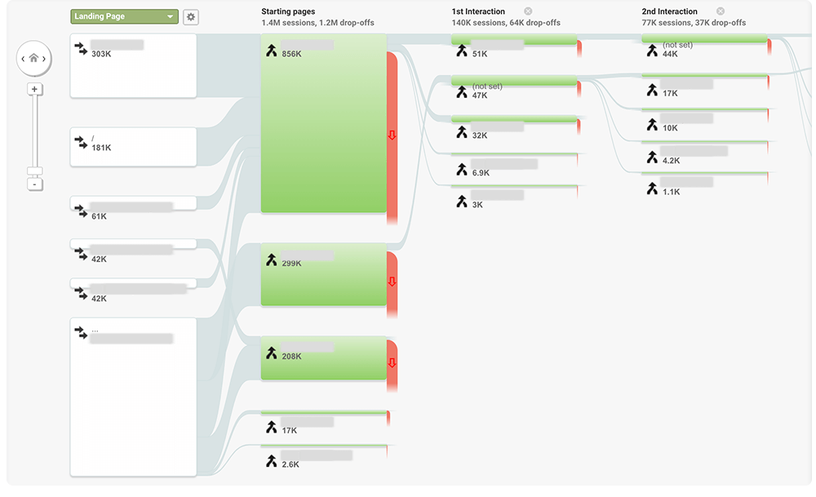This screenshot has width=816, height=497.
Task: Click the sessions icon on the 44K (not set) node
Action: [651, 50]
